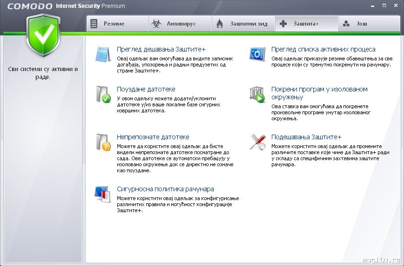The width and height of the screenshot is (404, 266).
Task: Maximize the COMODO window
Action: [x=384, y=6]
